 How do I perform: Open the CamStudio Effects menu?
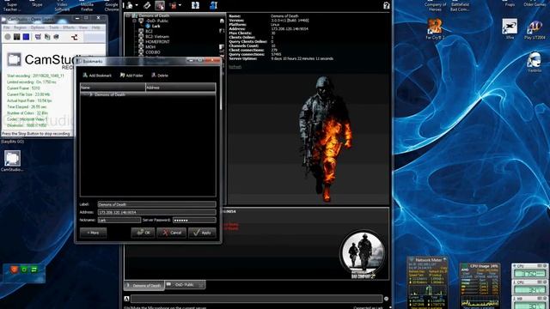point(69,27)
